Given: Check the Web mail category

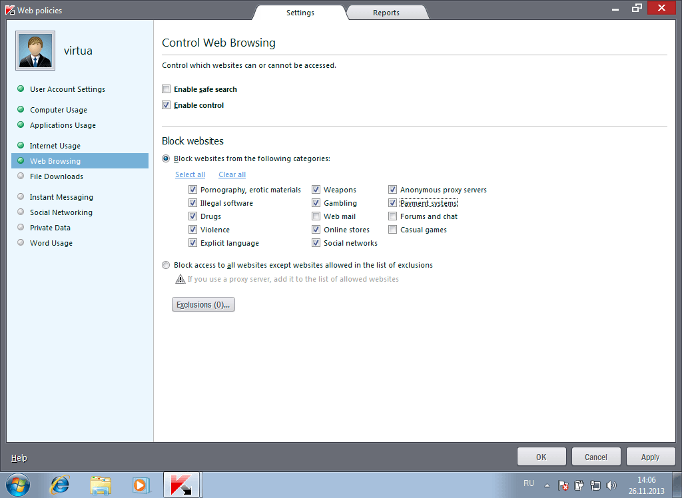Looking at the screenshot, I should point(316,216).
